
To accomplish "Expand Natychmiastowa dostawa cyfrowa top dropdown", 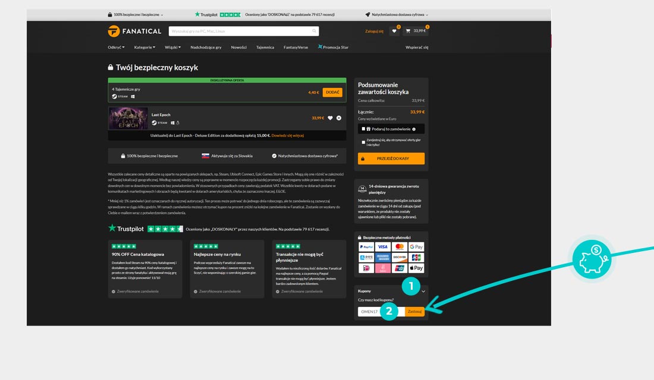I will [x=397, y=15].
